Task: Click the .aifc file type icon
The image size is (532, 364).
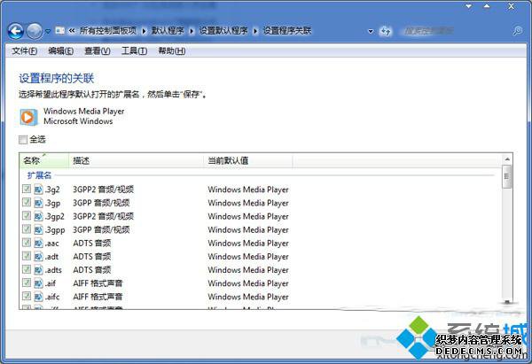Action: (x=38, y=296)
